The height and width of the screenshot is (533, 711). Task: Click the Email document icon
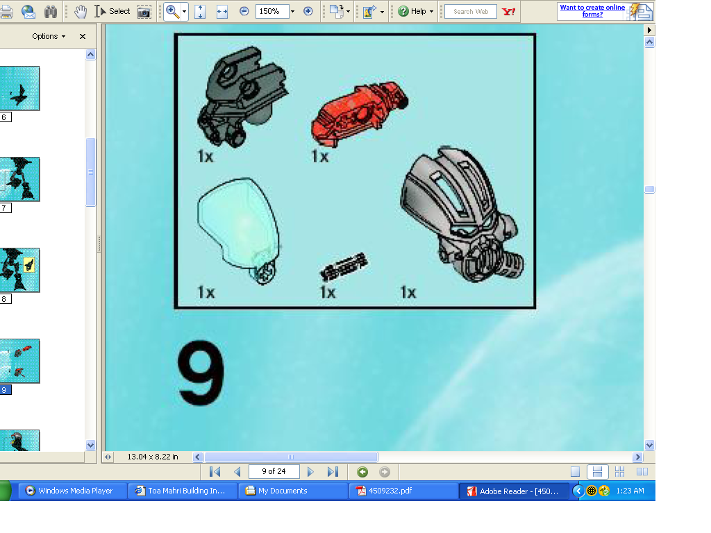click(28, 11)
